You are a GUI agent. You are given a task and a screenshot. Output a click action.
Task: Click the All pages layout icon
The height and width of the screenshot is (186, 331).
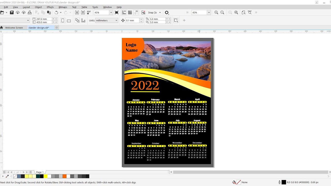point(77,20)
